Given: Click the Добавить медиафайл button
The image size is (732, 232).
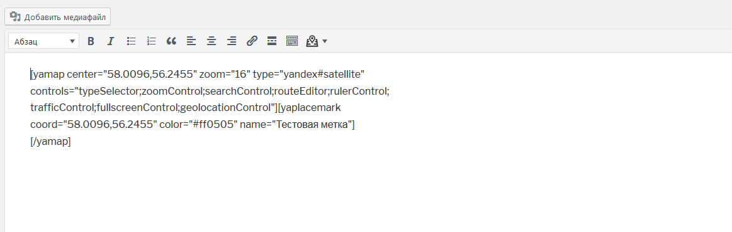Looking at the screenshot, I should pyautogui.click(x=57, y=17).
